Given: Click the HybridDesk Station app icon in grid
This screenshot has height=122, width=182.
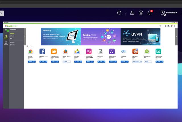Looking at the screenshot, I should pos(89,51).
